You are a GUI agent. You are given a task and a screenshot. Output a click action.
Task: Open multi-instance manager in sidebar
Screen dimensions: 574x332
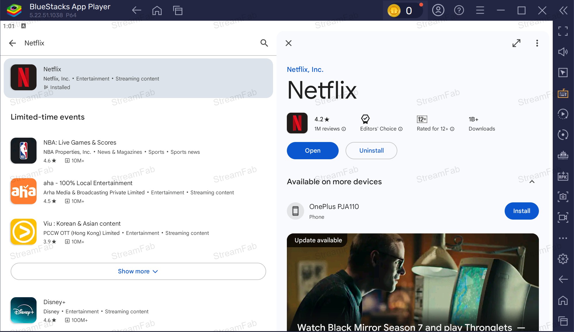[x=563, y=155]
